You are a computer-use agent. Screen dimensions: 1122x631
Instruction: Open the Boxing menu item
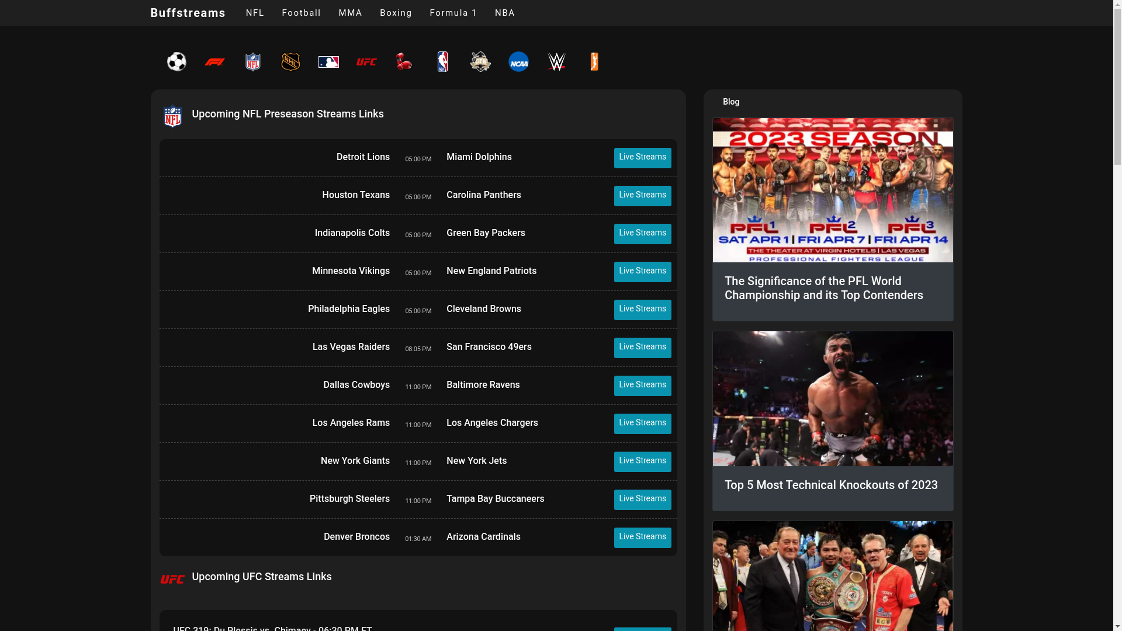[x=396, y=13]
